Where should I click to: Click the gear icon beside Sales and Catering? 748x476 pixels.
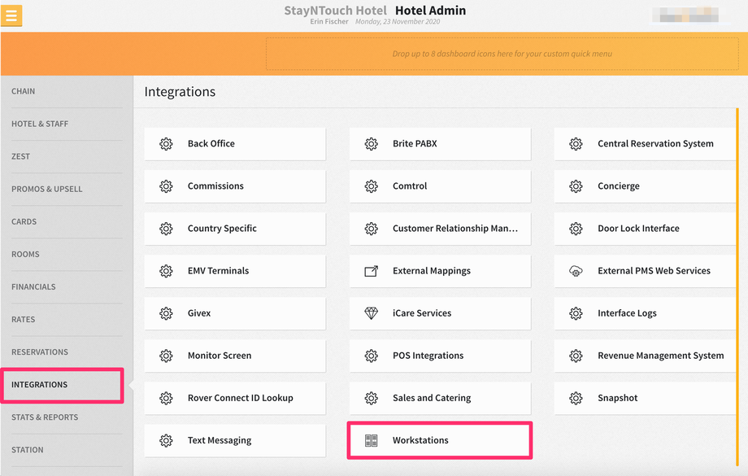point(371,398)
